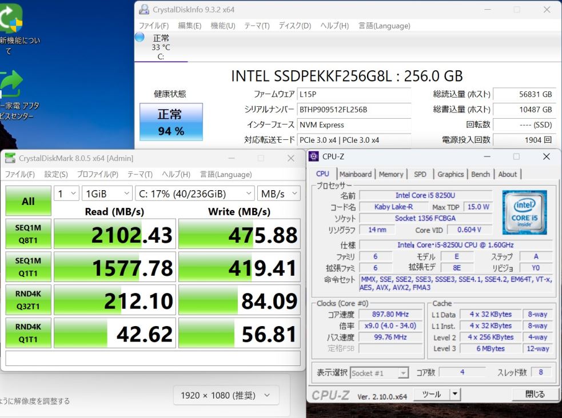Click the interface field NVM Express
Viewport: 562px width, 418px height.
(354, 124)
